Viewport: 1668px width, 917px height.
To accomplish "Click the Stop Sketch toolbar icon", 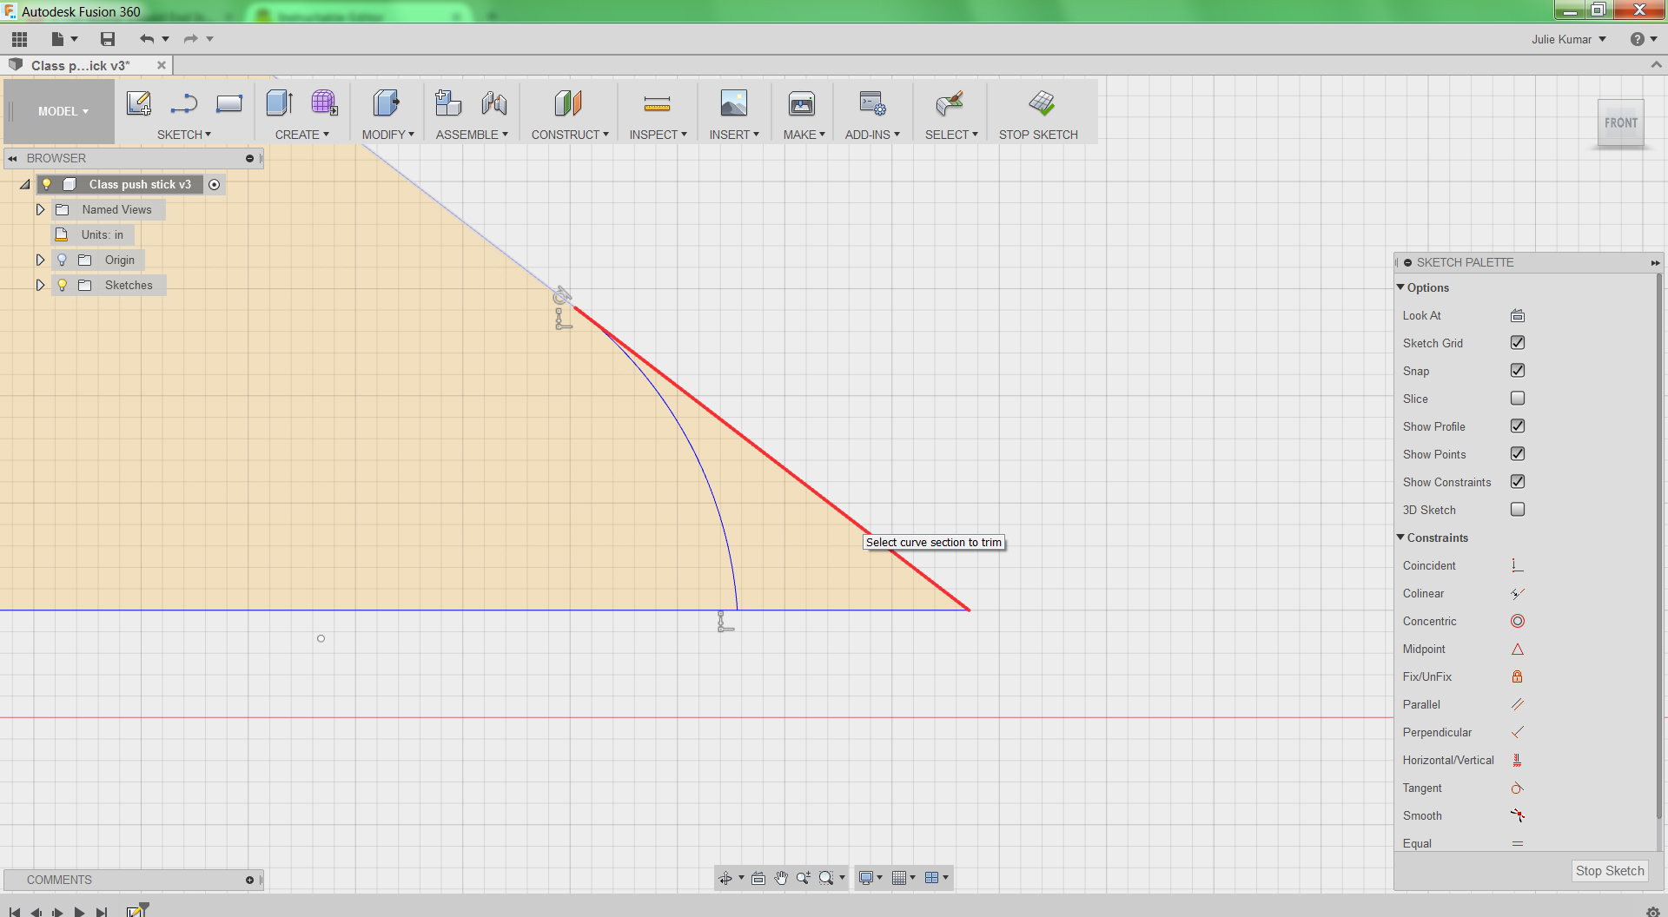I will point(1042,103).
